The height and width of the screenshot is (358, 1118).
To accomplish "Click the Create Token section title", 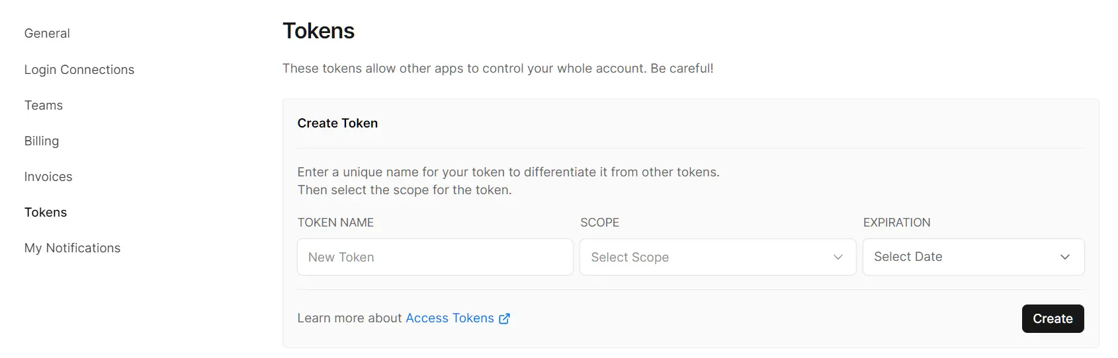I will [338, 123].
